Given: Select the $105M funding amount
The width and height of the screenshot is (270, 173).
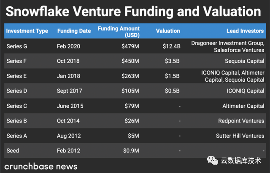Looking at the screenshot, I should point(130,91).
